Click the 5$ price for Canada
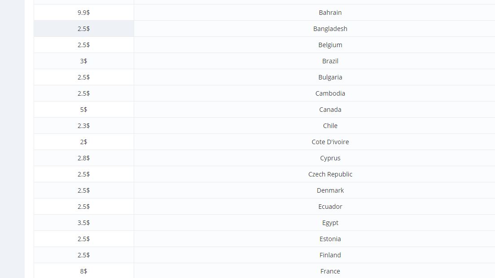The width and height of the screenshot is (495, 278). coord(83,110)
